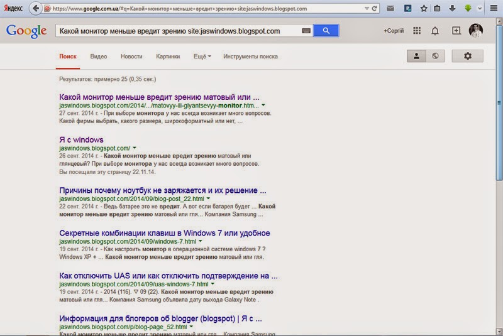Open result Секретные комбинации клавиш в Windows 7

[x=165, y=233]
